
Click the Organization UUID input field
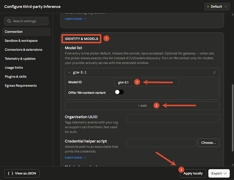pos(173,118)
